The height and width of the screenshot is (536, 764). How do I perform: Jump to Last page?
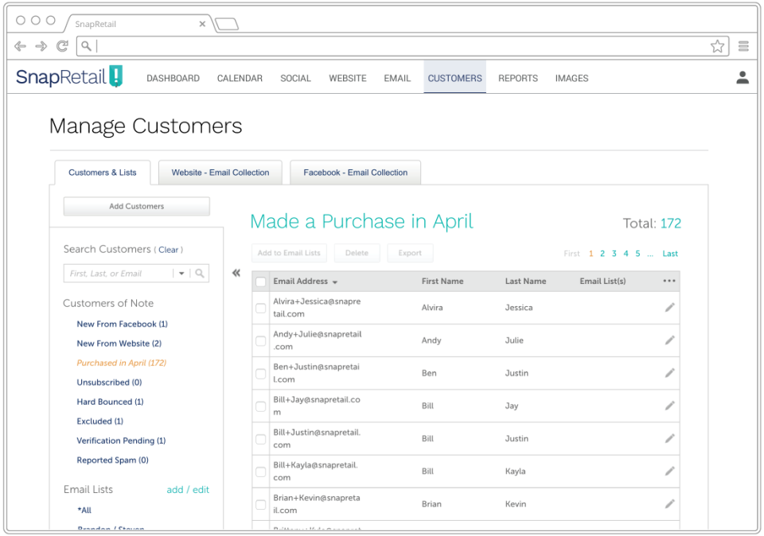[x=670, y=253]
